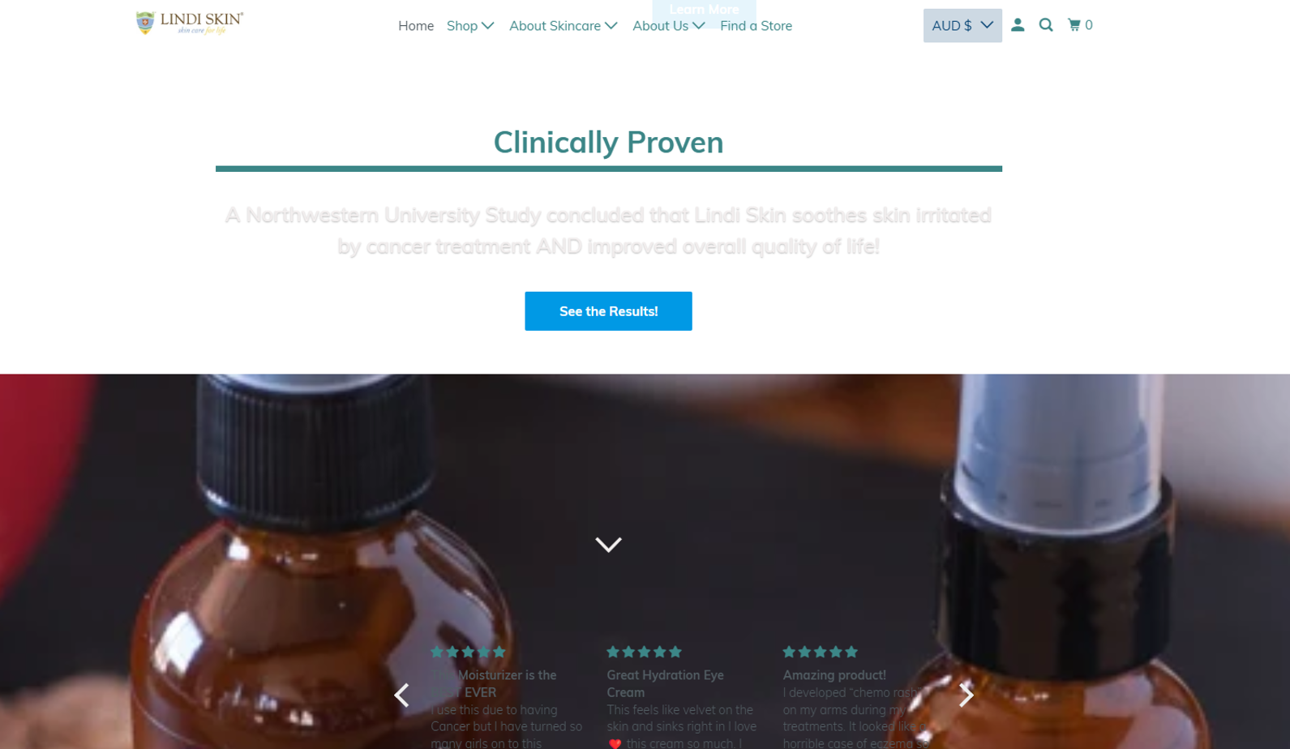The height and width of the screenshot is (749, 1290).
Task: Expand the Shop menu
Action: pyautogui.click(x=470, y=26)
